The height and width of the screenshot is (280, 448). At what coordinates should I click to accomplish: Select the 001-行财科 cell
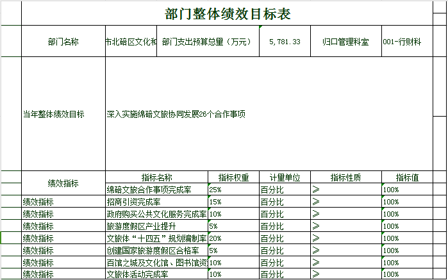408,41
